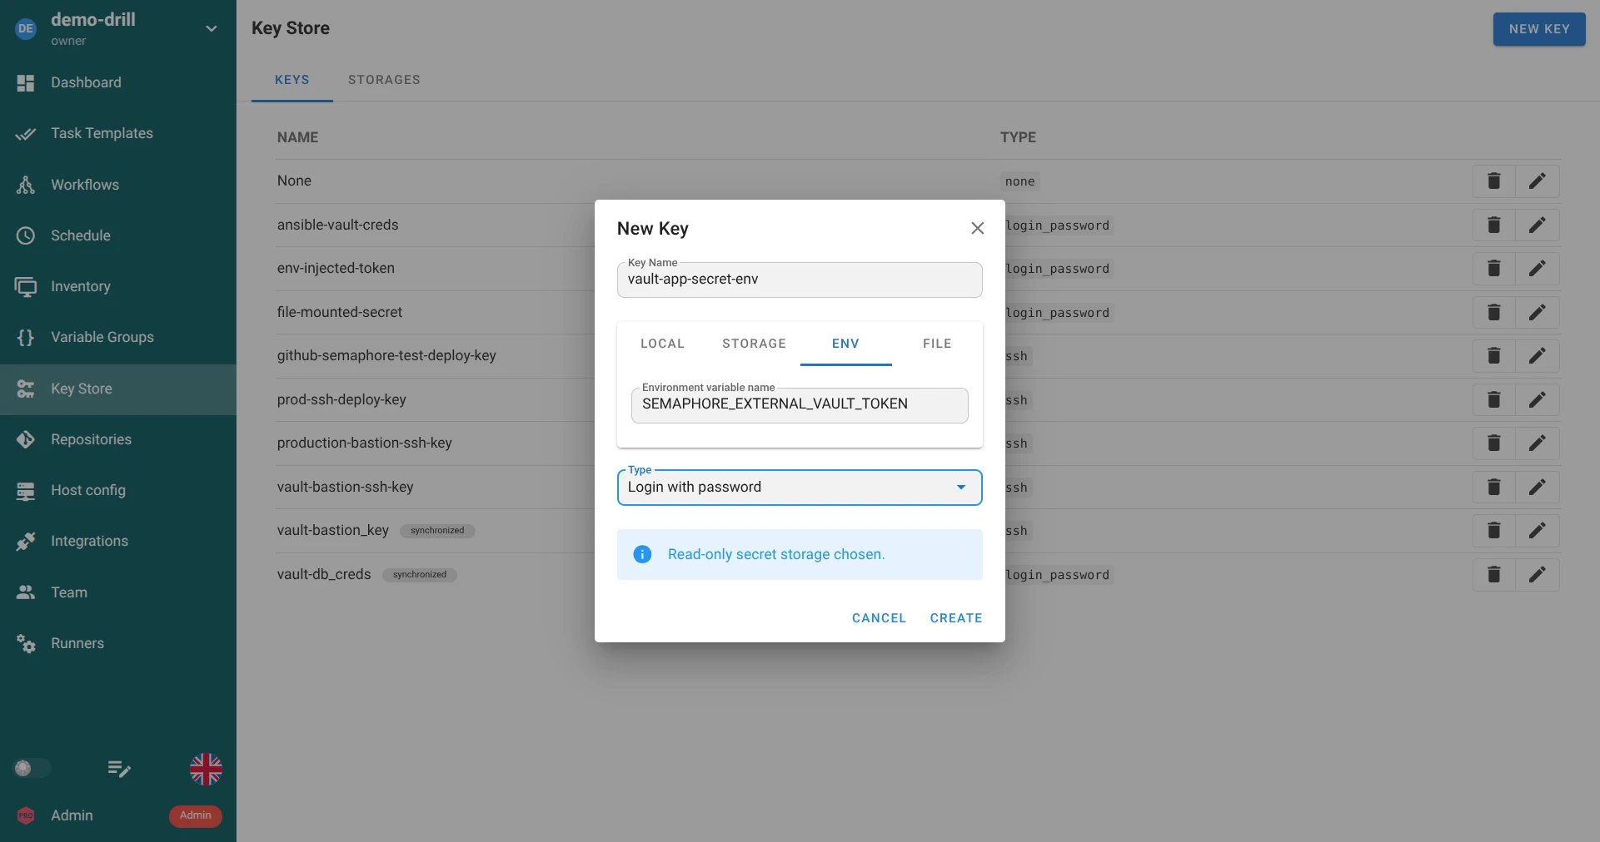Open Variable Groups
1600x842 pixels.
[x=118, y=337]
